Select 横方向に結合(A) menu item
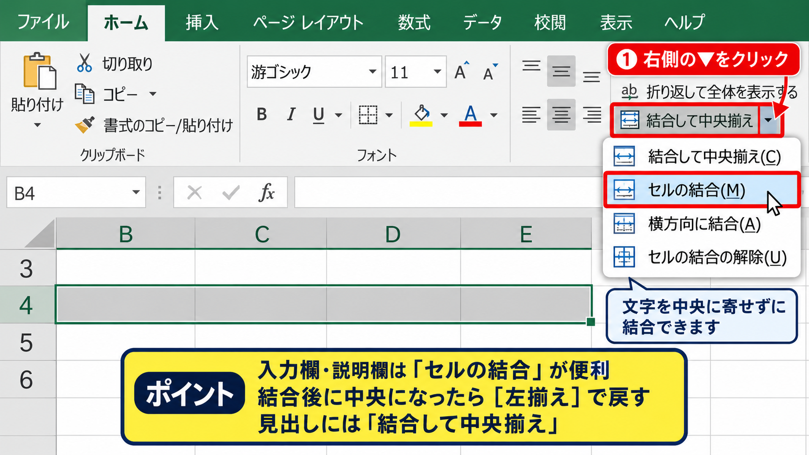Screen dimensions: 809x455 click(702, 224)
